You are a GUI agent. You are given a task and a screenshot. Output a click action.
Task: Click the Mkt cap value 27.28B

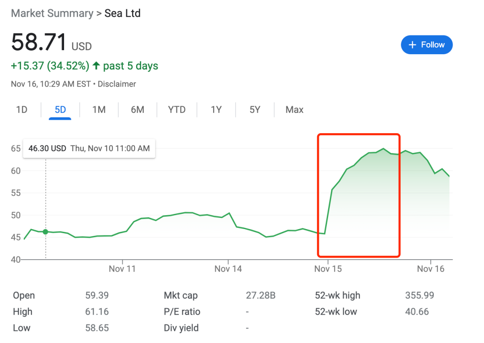click(260, 295)
